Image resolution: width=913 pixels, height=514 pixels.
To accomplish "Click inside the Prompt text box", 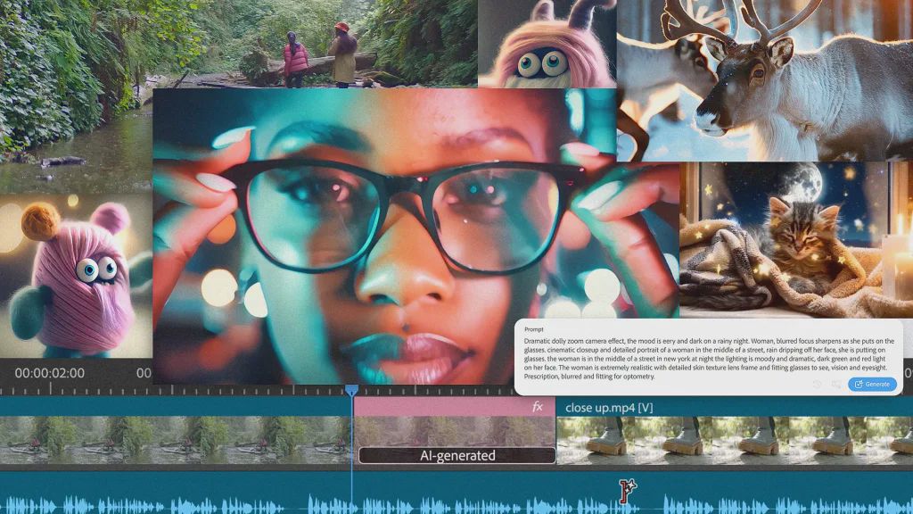I will pos(709,358).
